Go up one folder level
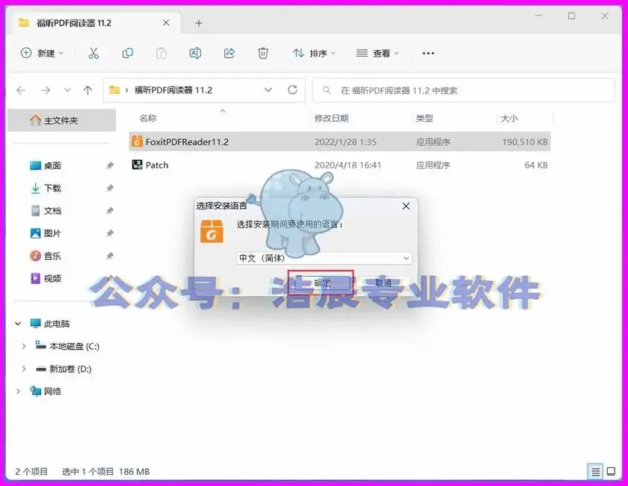Image resolution: width=628 pixels, height=486 pixels. pos(87,90)
